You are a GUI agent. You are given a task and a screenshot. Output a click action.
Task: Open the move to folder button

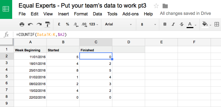(x=165, y=6)
